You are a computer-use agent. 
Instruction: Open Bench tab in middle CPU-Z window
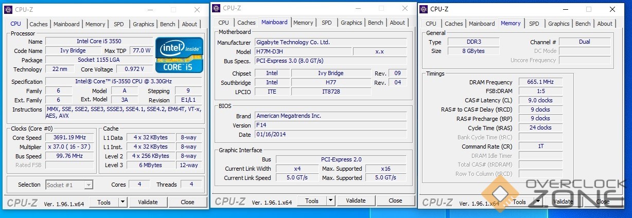[376, 23]
